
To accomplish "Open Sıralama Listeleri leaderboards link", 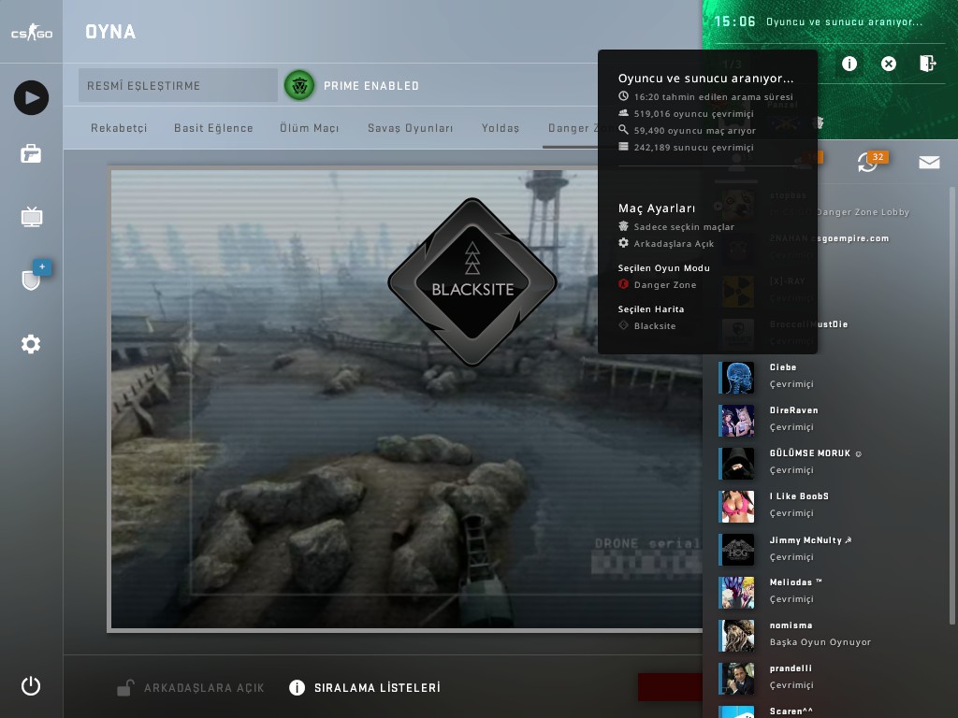I will [x=377, y=687].
